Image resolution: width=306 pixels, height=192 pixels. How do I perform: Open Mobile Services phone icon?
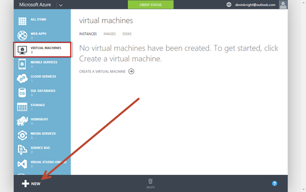22,64
